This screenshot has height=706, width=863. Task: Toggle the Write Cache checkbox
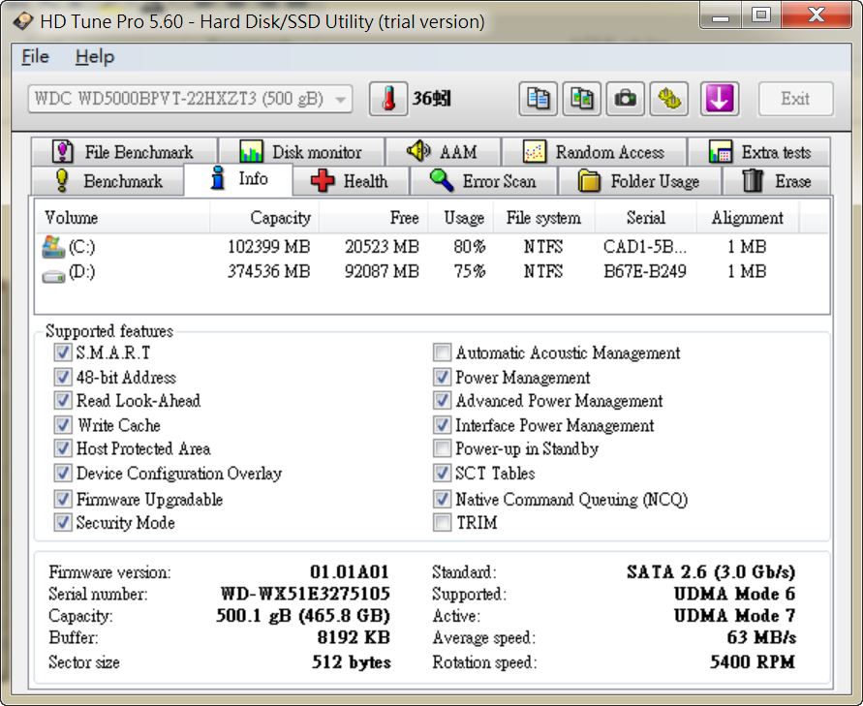click(63, 425)
